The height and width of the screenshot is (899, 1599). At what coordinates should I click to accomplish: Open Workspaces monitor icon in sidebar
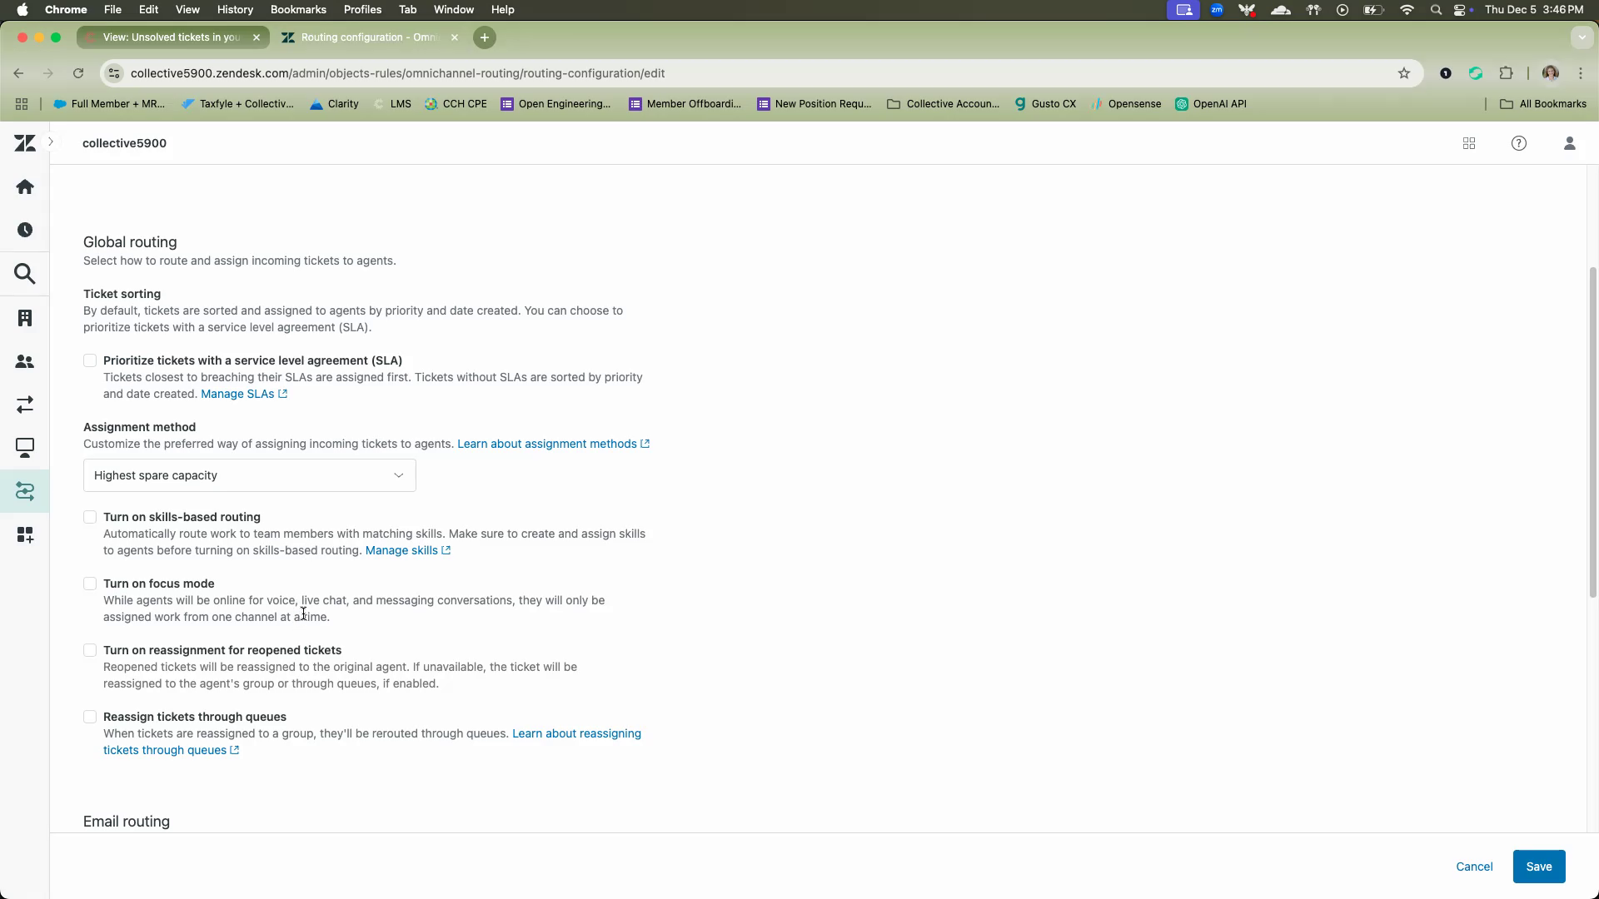tap(25, 448)
